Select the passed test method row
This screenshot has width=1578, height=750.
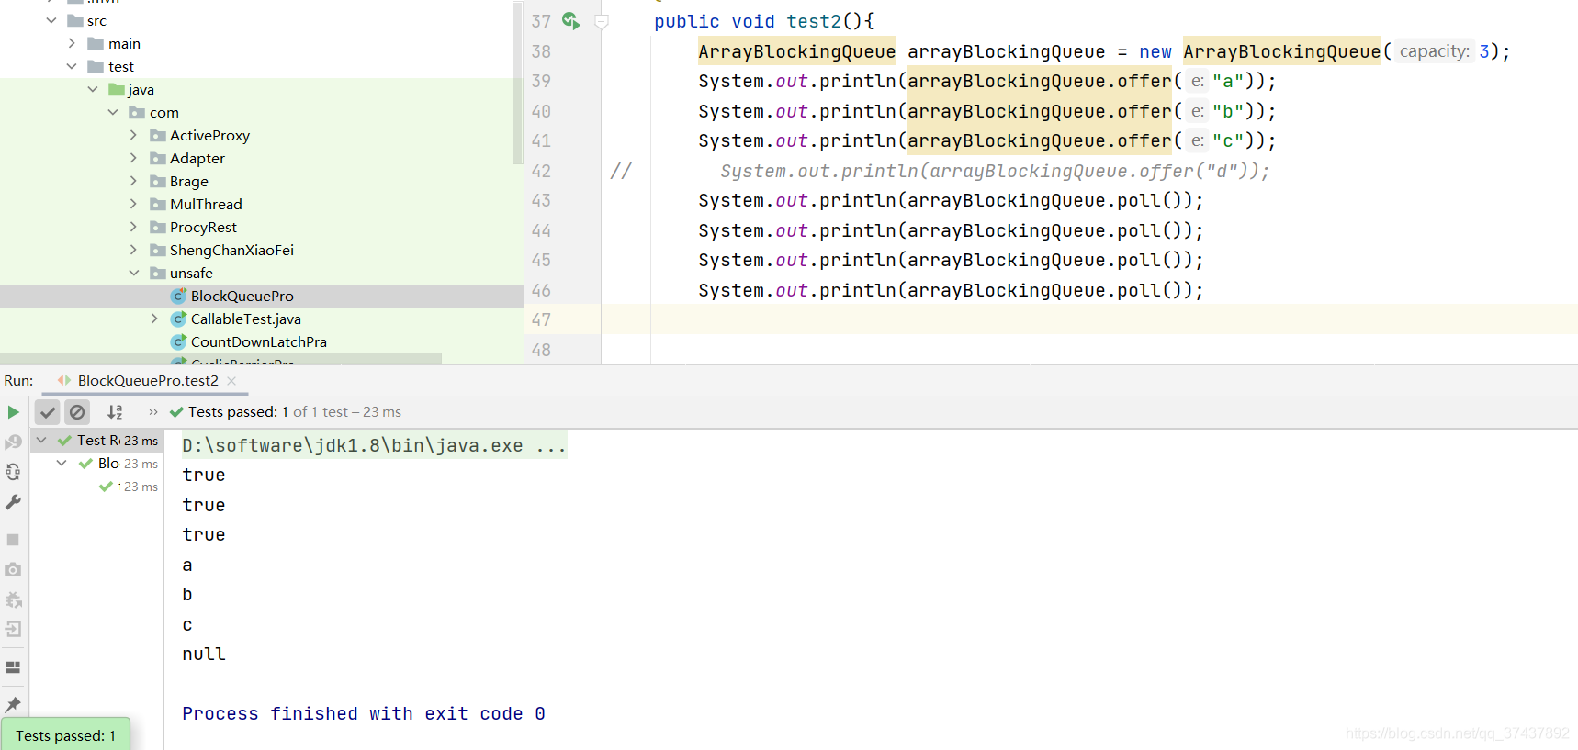click(98, 487)
